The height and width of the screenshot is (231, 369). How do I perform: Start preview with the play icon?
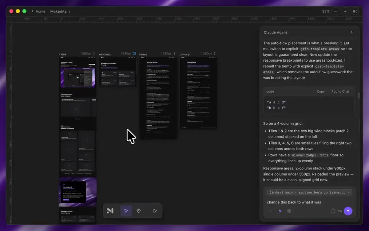(155, 211)
